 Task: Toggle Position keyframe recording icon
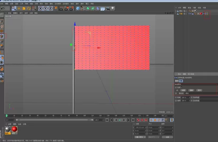point(151,120)
